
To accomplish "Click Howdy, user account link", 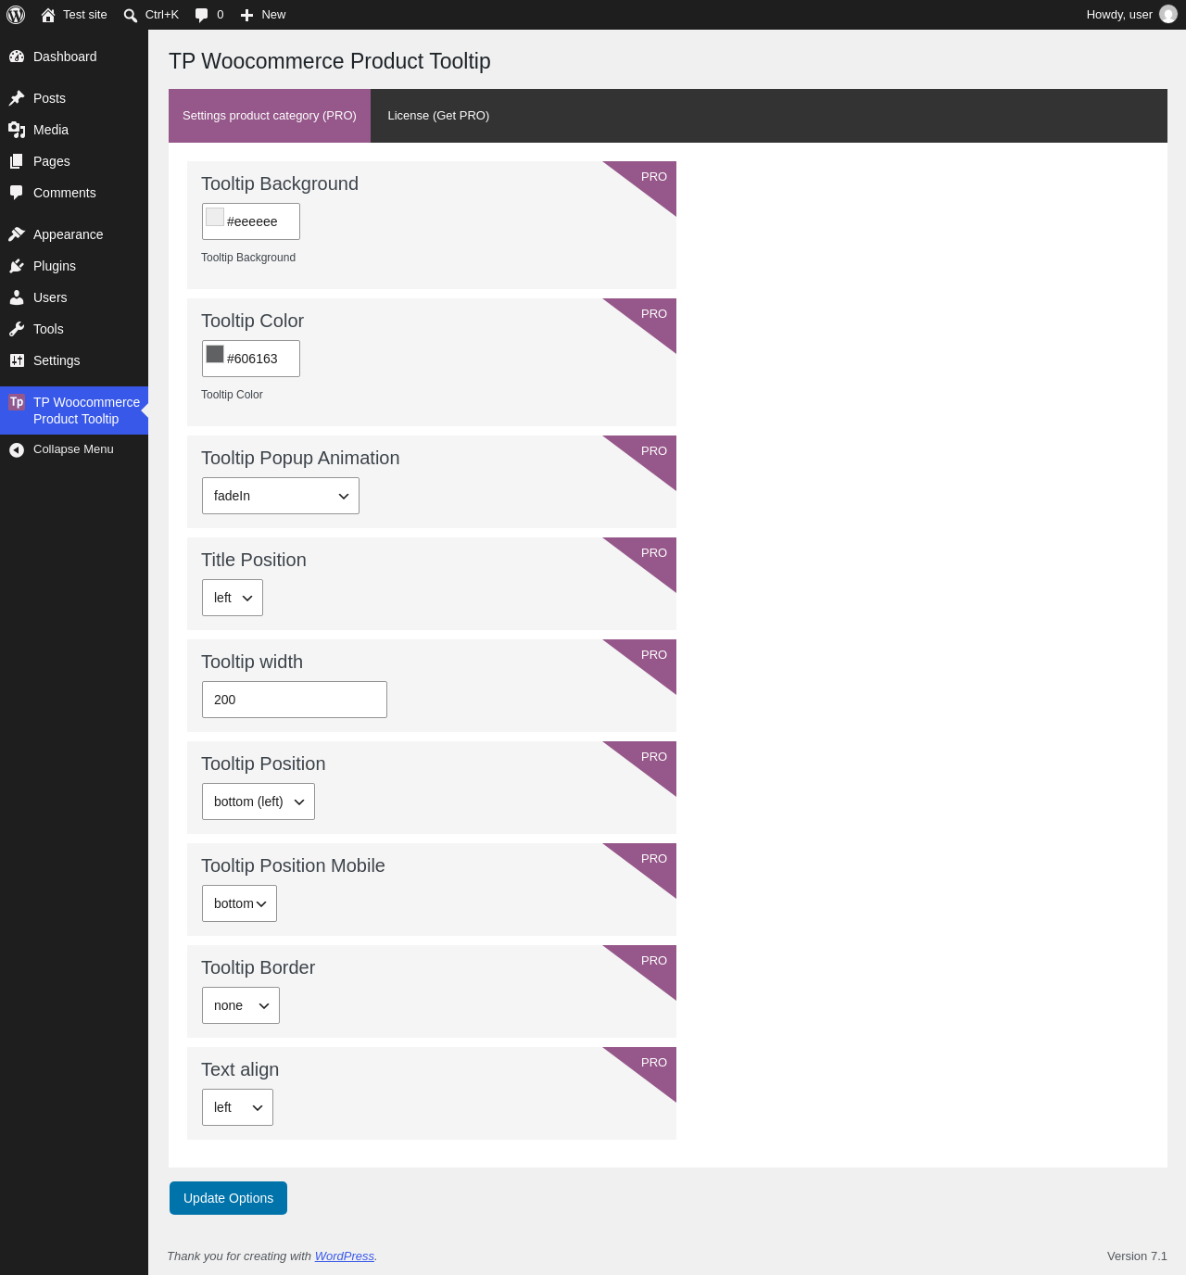I will tap(1131, 15).
